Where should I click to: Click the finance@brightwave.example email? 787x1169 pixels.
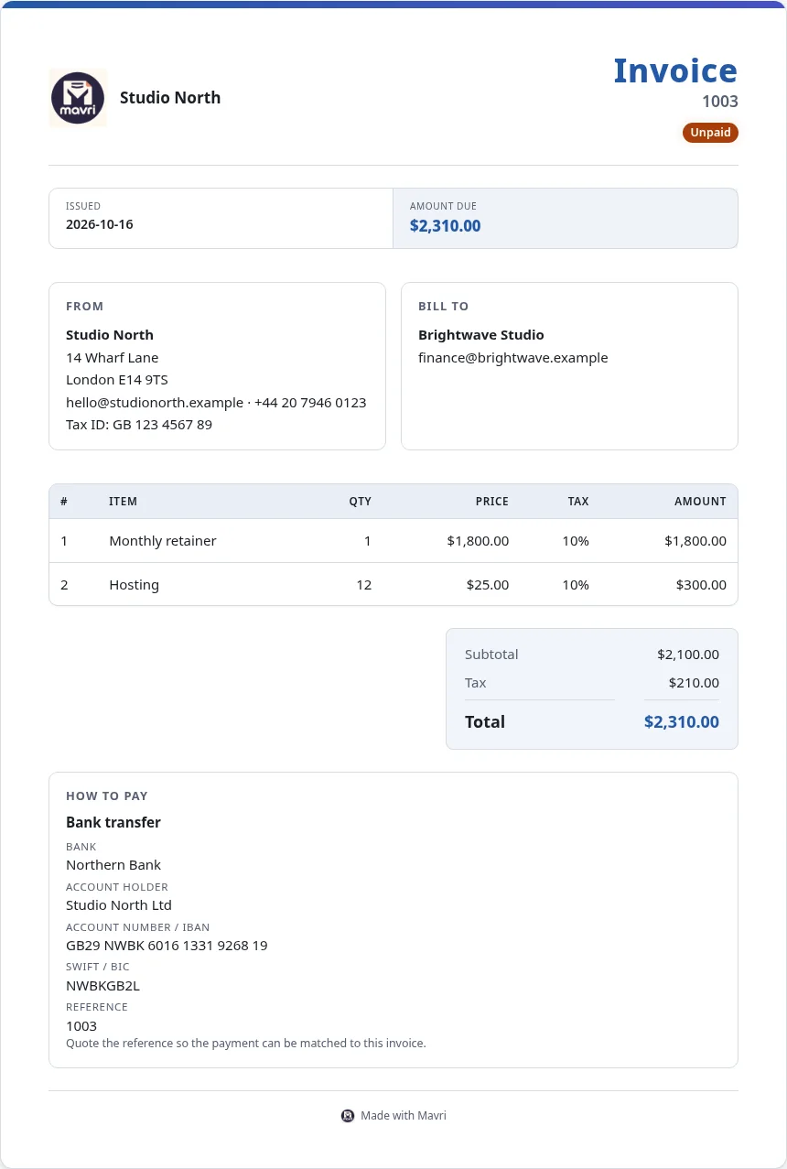tap(513, 358)
